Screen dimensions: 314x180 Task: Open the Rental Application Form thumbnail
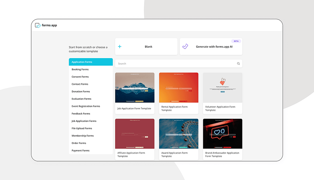(x=179, y=88)
